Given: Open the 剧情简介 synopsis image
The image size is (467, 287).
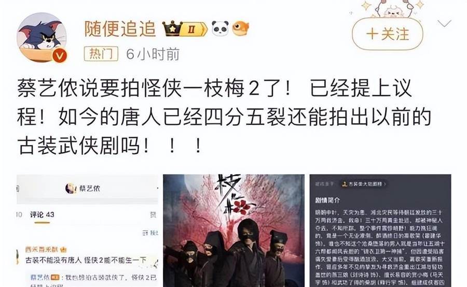Looking at the screenshot, I should coord(380,231).
